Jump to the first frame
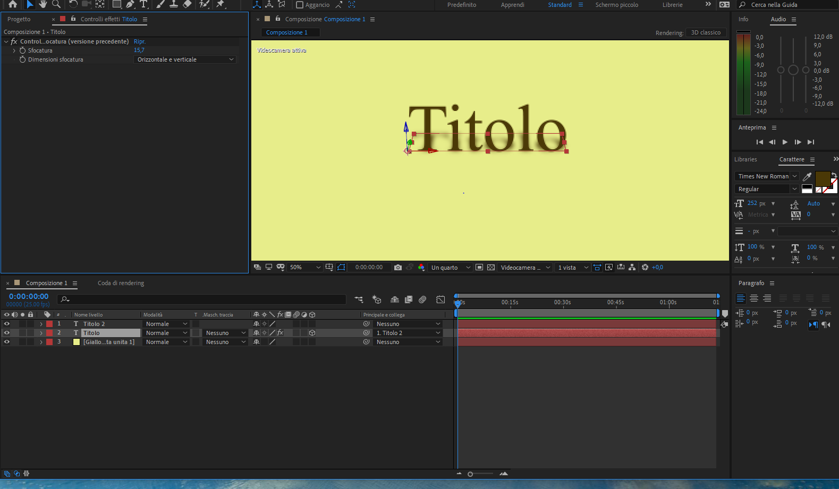 pyautogui.click(x=759, y=142)
